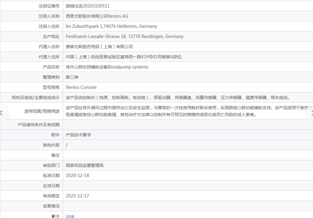
Task: Select approval date 2020-12-18
Action: pyautogui.click(x=77, y=176)
